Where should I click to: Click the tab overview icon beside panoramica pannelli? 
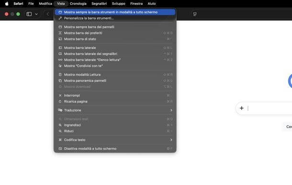coord(60,81)
